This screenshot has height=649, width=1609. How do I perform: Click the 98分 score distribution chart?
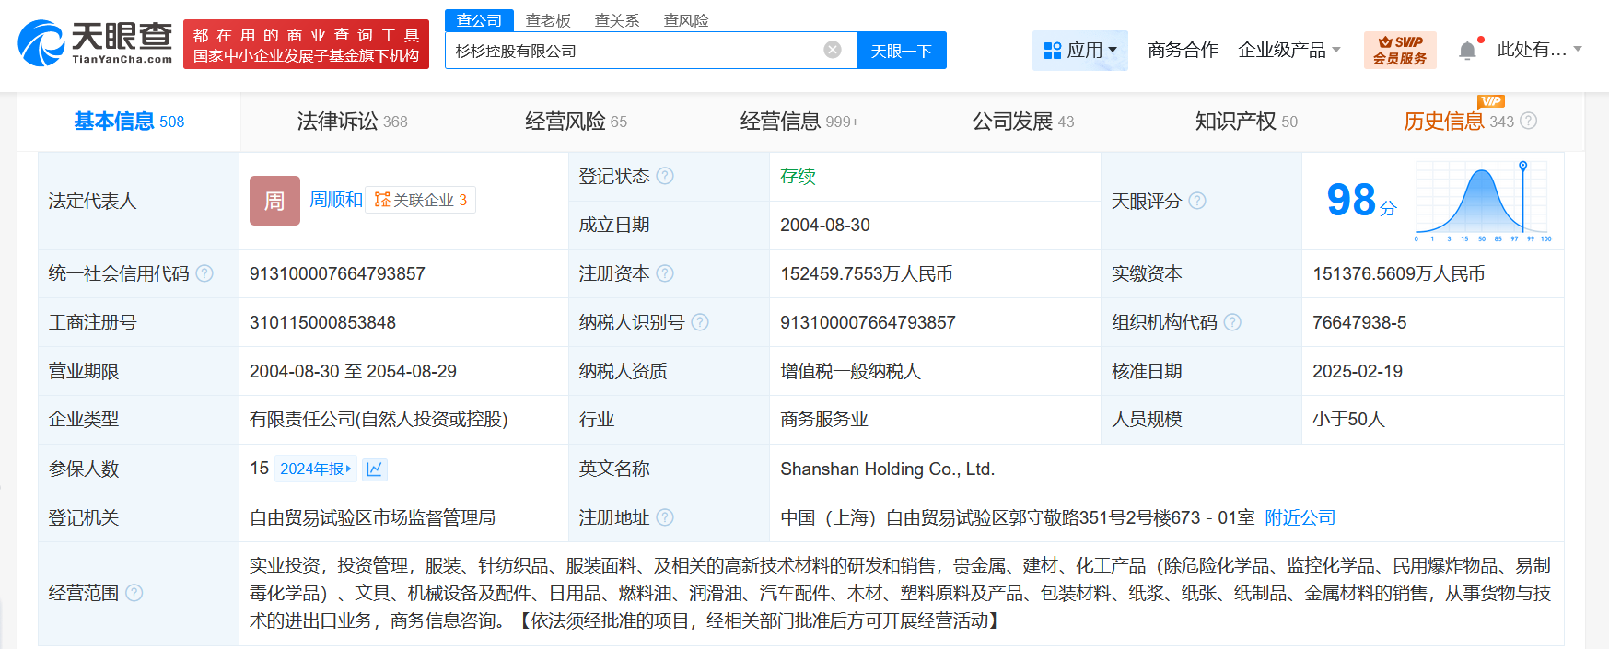click(1482, 202)
